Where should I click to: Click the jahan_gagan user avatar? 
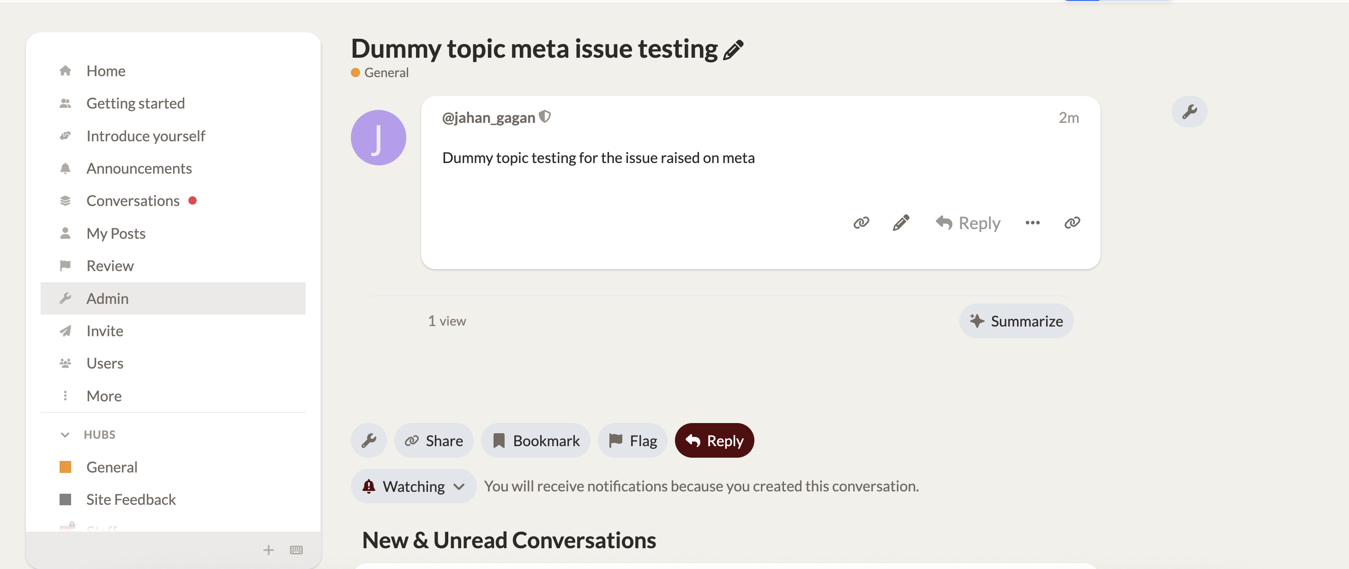coord(378,138)
